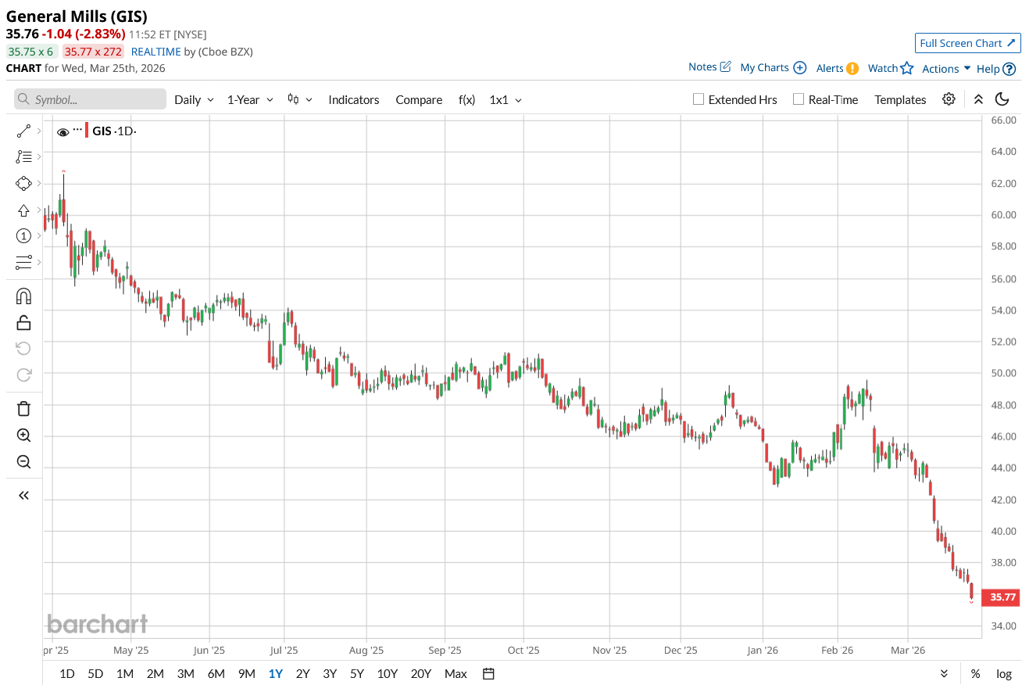Image resolution: width=1022 pixels, height=685 pixels.
Task: Select the 1Y time range
Action: [276, 673]
